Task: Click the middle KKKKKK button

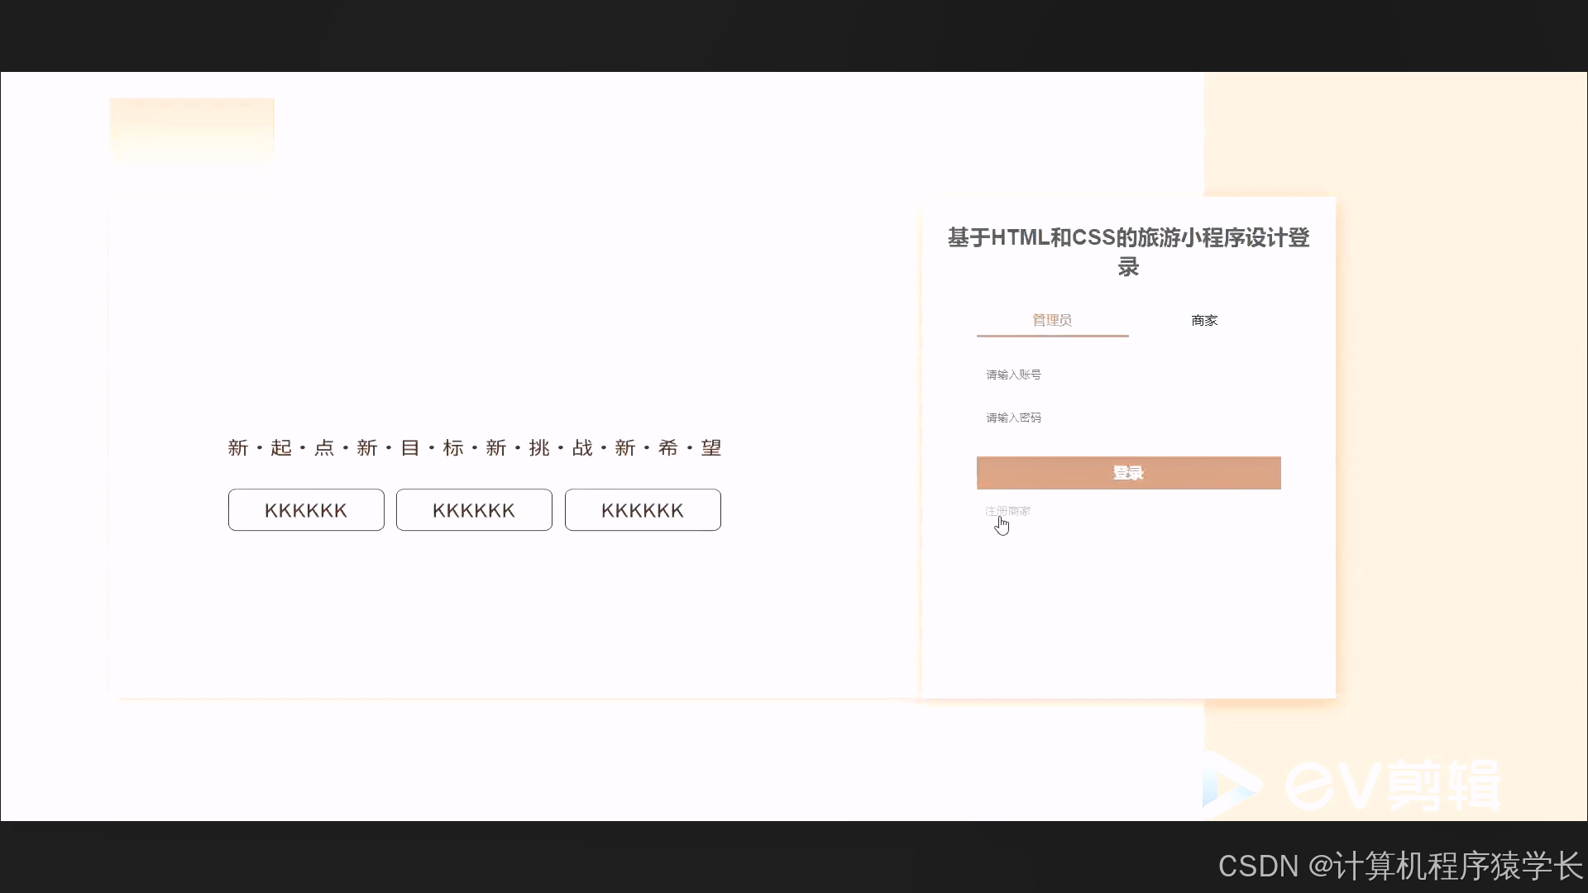Action: 474,510
